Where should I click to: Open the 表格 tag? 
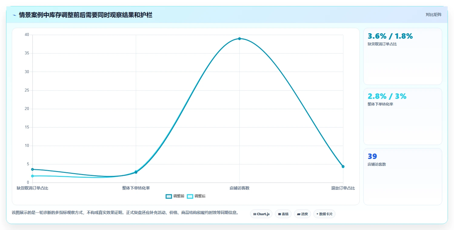[283, 214]
